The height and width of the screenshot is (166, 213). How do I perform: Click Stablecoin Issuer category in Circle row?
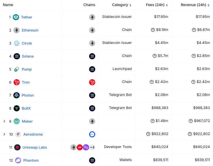(117, 43)
